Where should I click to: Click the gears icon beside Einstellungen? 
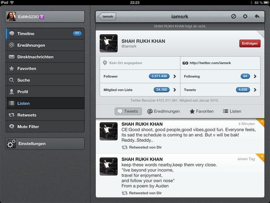click(11, 143)
